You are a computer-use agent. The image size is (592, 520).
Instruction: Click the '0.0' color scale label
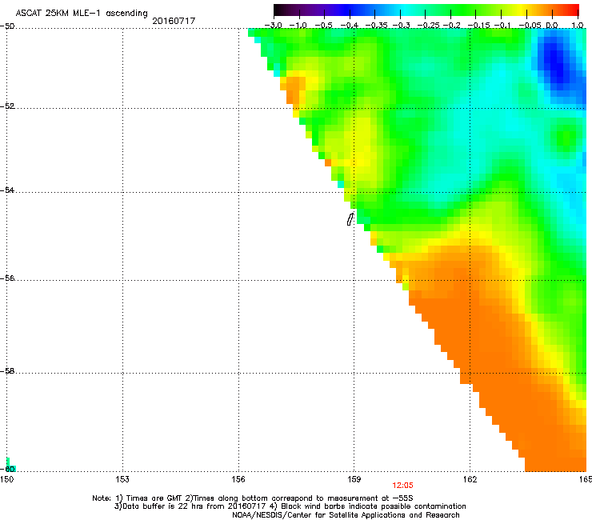pyautogui.click(x=552, y=26)
